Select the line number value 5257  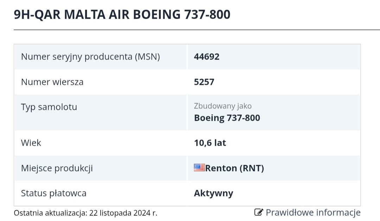(x=204, y=82)
